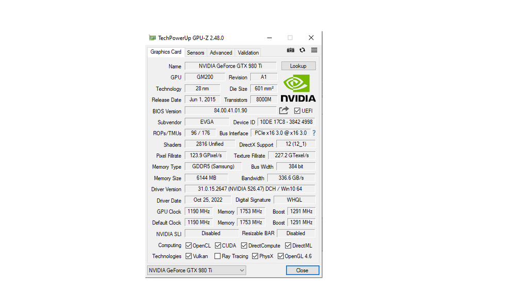528x297 pixels.
Task: Click the Texture Fillrate field 227.2 GTexel/s
Action: pyautogui.click(x=292, y=156)
